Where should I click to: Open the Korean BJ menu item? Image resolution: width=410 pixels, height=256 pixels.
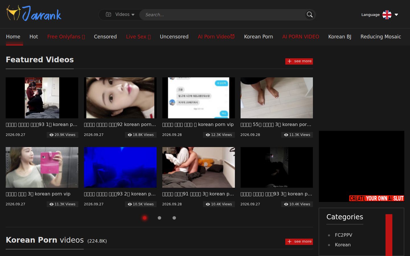pos(340,37)
